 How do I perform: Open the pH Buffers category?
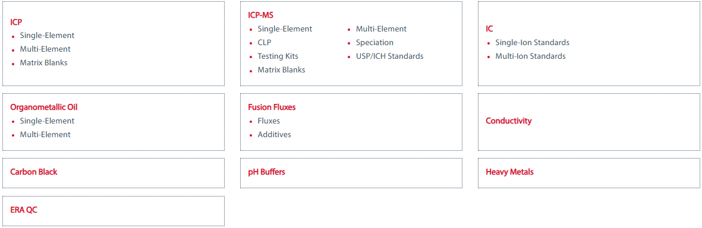point(266,172)
